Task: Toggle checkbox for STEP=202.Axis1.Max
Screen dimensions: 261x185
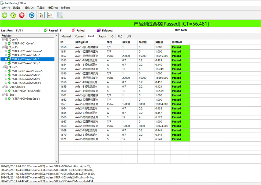Action: pyautogui.click(x=9, y=55)
